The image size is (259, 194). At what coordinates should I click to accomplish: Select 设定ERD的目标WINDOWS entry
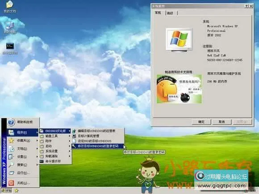[98, 141]
